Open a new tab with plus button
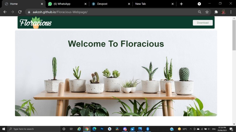 [x=181, y=4]
